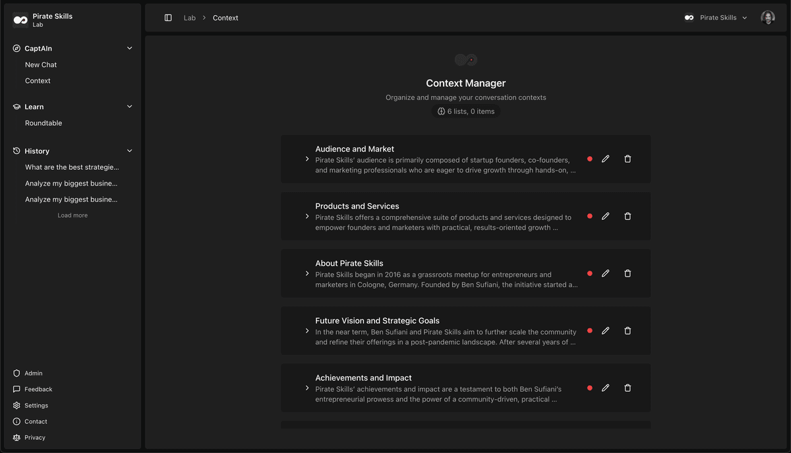Collapse the History section in the sidebar
This screenshot has width=791, height=453.
pyautogui.click(x=129, y=151)
